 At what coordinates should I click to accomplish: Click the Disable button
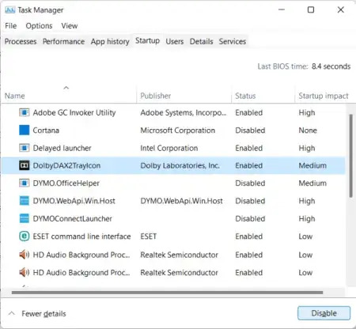coord(324,313)
